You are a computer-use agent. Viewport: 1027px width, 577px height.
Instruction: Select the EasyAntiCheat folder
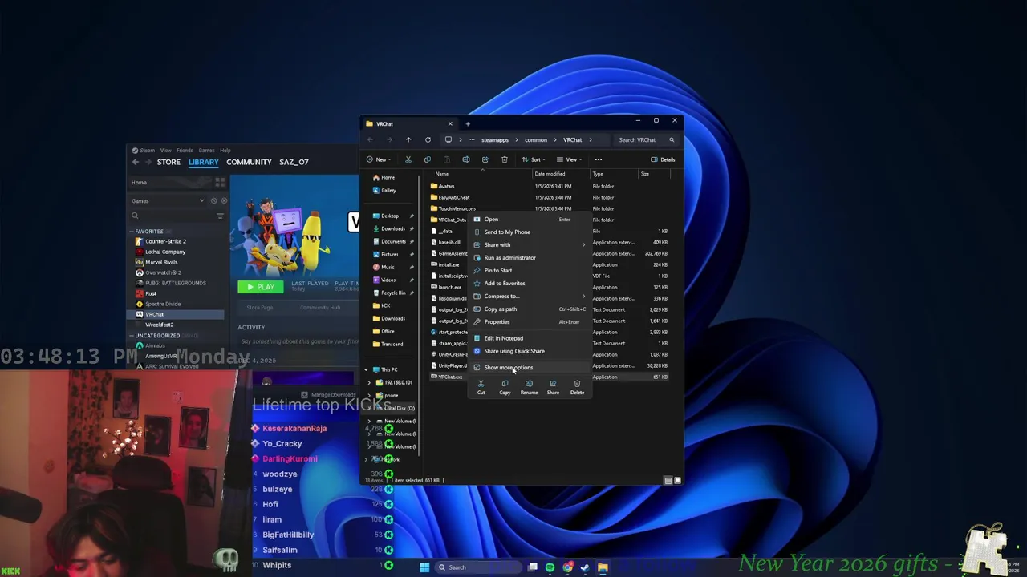453,197
